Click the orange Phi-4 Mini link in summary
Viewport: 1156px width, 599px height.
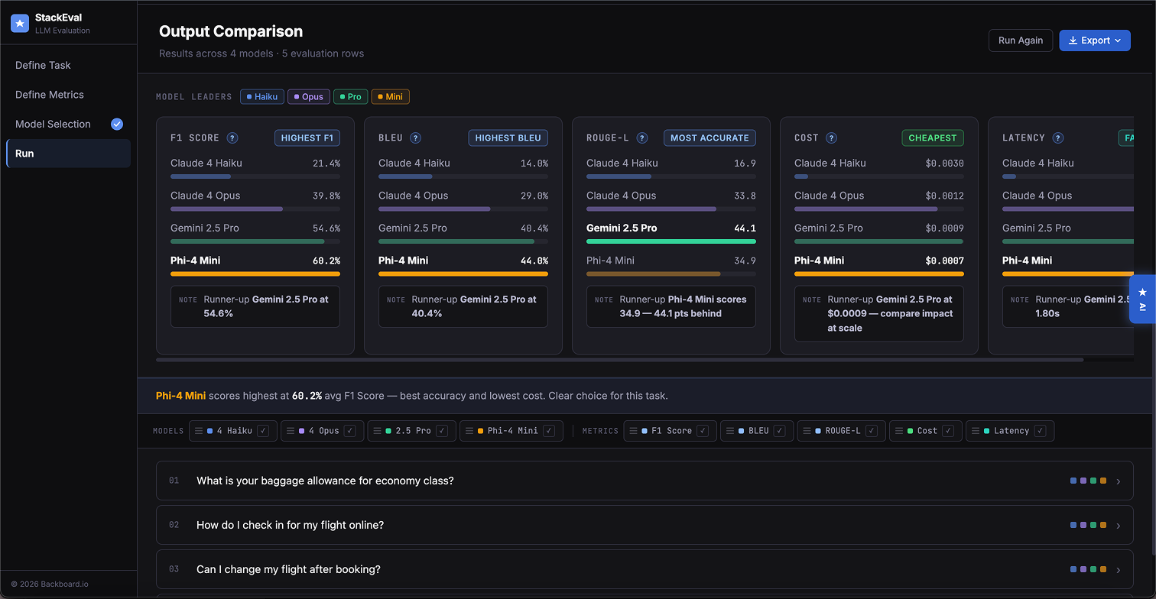click(180, 396)
